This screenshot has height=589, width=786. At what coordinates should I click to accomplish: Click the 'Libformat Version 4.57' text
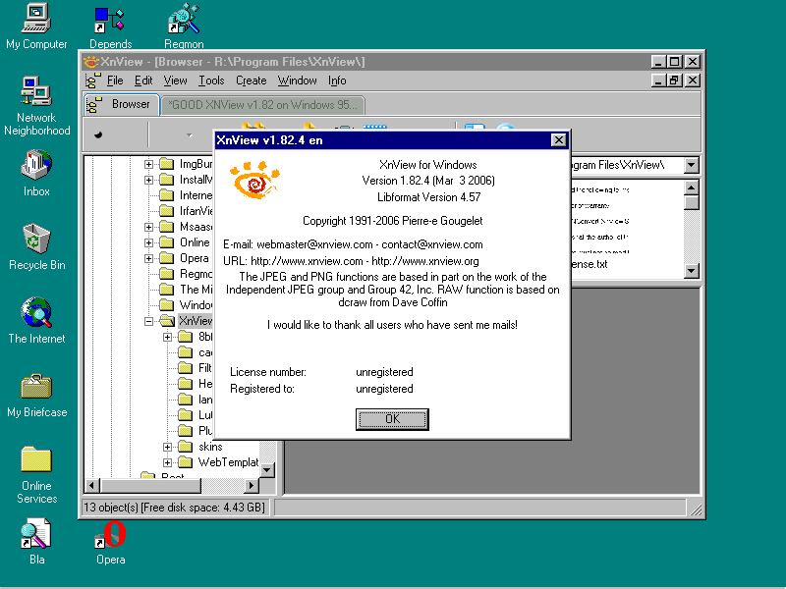click(428, 197)
